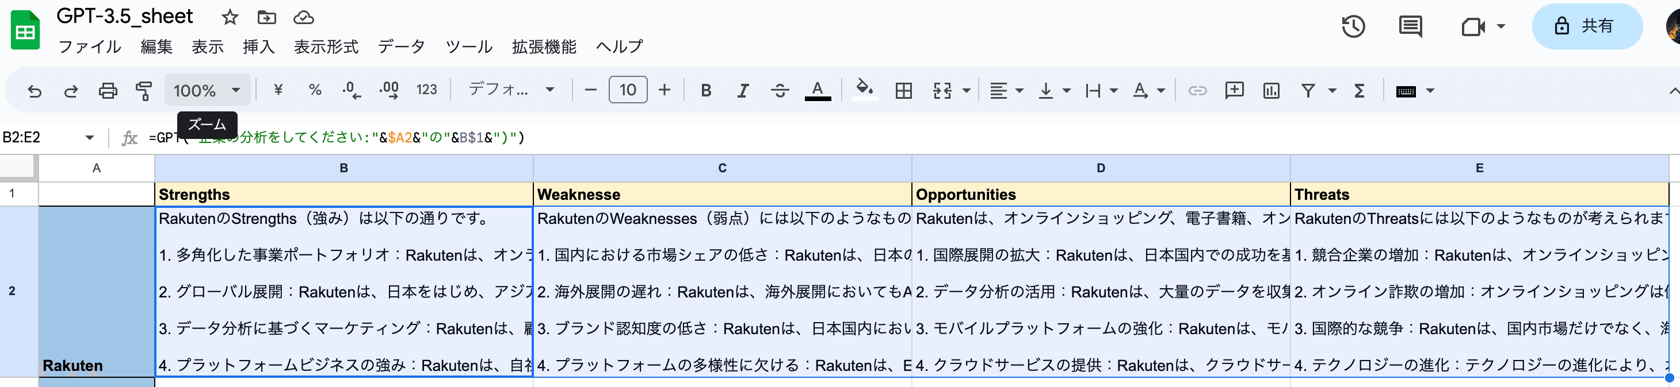
Task: Open version history clock icon
Action: 1353,26
